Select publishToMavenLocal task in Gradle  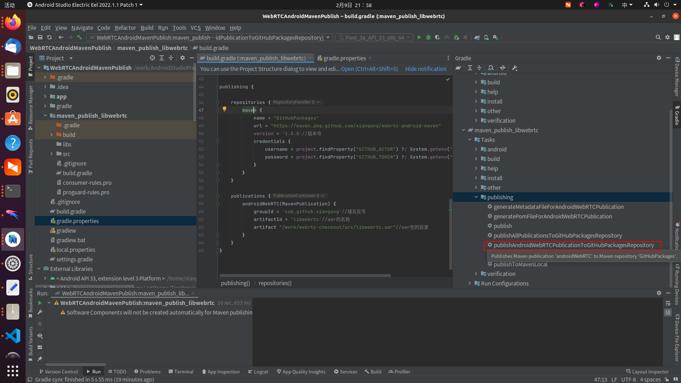(520, 264)
